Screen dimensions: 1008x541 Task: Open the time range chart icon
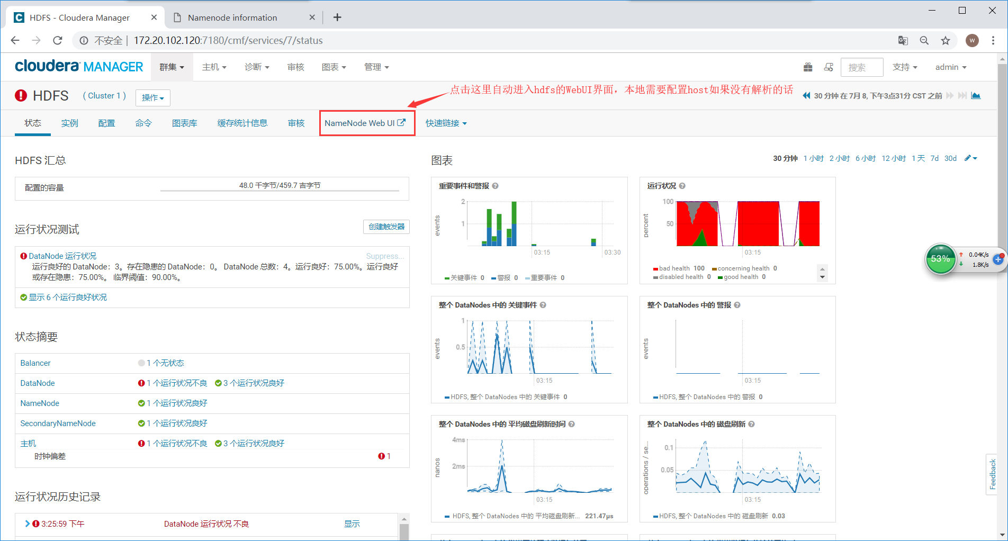click(976, 96)
